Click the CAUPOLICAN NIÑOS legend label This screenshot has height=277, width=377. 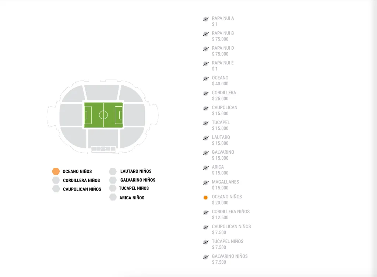click(x=82, y=189)
